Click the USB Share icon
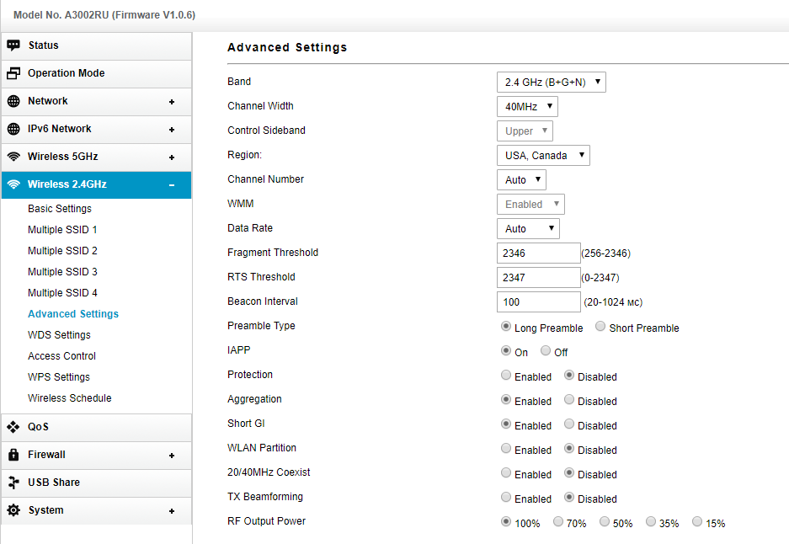This screenshot has width=789, height=544. (x=13, y=482)
